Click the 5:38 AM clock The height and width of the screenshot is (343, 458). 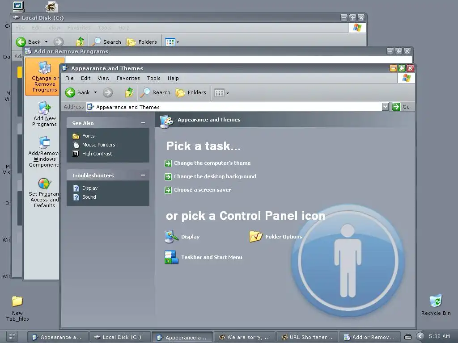pos(439,337)
